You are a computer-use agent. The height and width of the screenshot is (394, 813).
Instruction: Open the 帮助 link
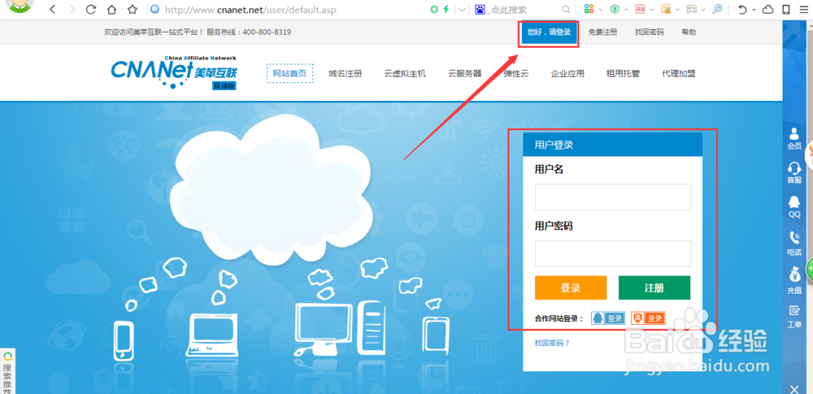[689, 32]
